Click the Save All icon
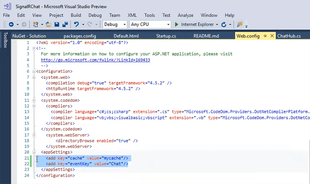Image resolution: width=310 pixels, height=184 pixels. click(x=65, y=24)
